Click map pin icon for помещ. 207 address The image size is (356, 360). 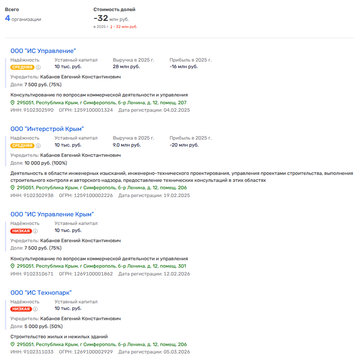[x=13, y=102]
